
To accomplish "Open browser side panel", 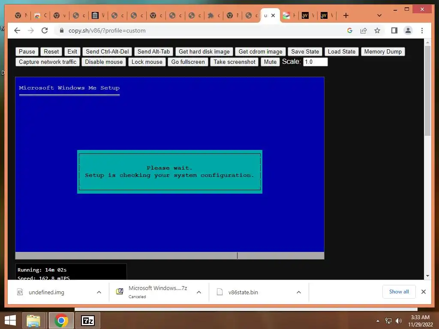I will tap(394, 30).
